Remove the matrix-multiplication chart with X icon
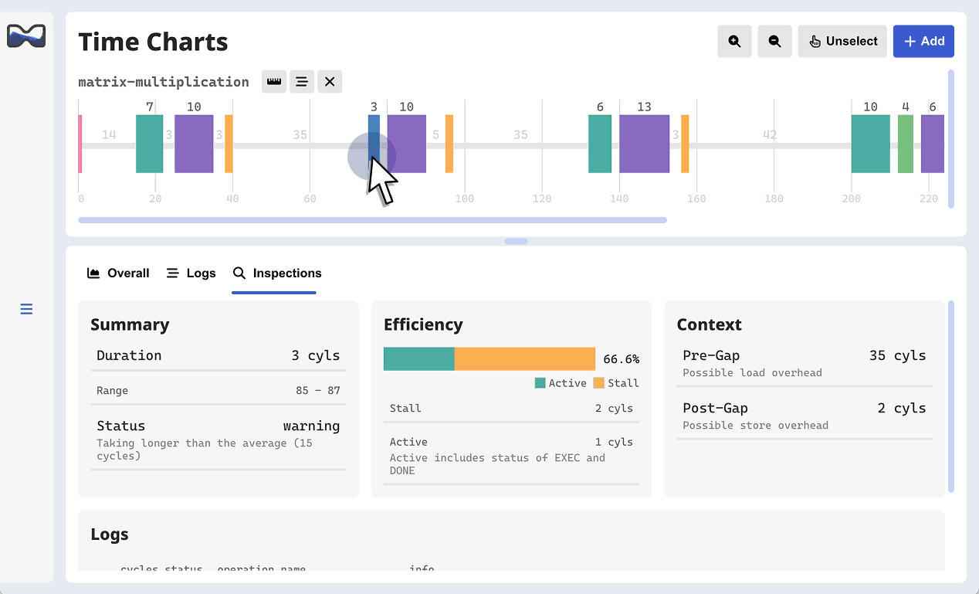The image size is (979, 594). click(x=330, y=82)
